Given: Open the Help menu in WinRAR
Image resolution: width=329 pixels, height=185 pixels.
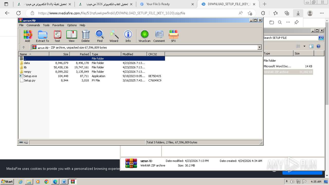Looking at the screenshot, I should (x=82, y=25).
